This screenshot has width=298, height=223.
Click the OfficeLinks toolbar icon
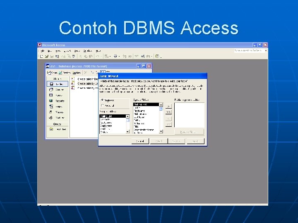point(106,56)
